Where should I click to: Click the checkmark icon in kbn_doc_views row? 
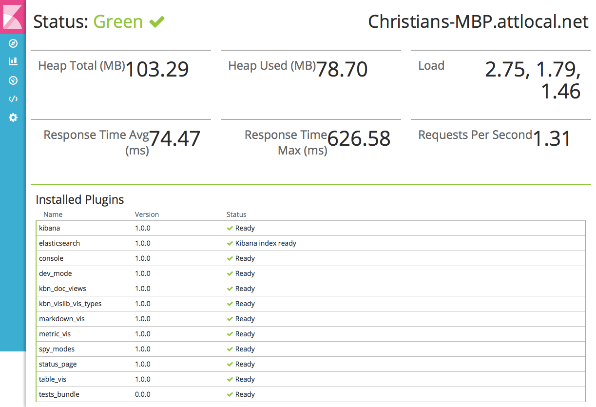tap(230, 289)
